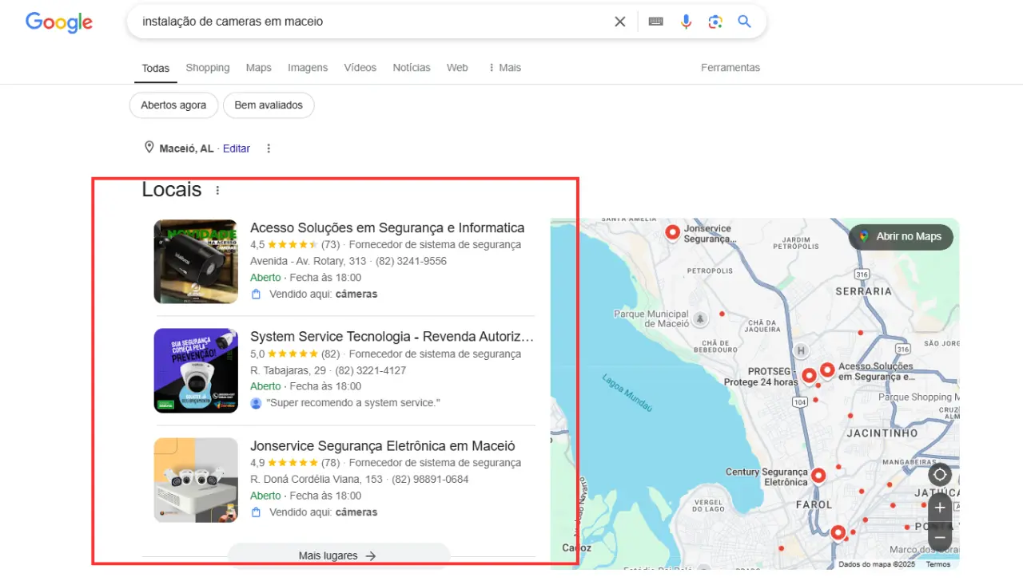The height and width of the screenshot is (581, 1023).
Task: Click the Acesso Soluções map pin
Action: 827,370
